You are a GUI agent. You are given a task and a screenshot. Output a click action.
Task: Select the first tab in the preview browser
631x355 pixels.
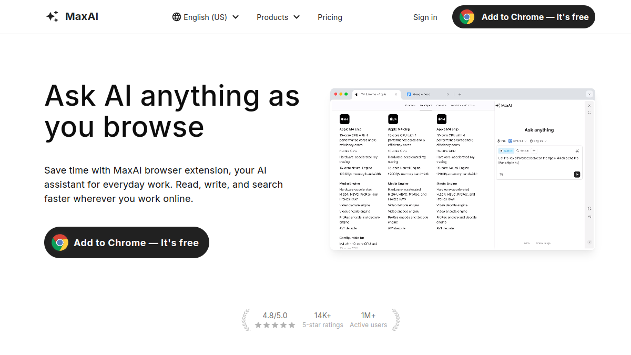point(375,94)
